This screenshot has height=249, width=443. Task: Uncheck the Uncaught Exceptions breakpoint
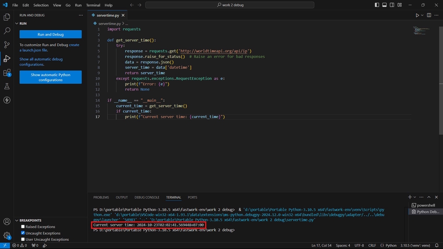coord(23,233)
